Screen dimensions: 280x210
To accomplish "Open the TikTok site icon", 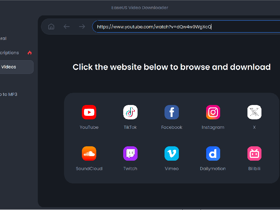I will [130, 112].
